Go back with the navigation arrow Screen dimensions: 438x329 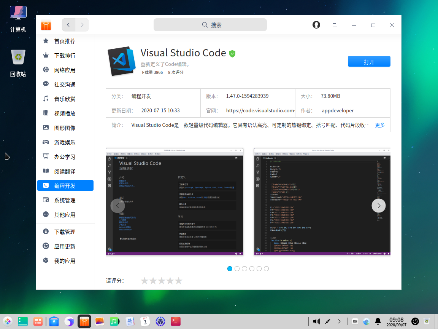[68, 25]
